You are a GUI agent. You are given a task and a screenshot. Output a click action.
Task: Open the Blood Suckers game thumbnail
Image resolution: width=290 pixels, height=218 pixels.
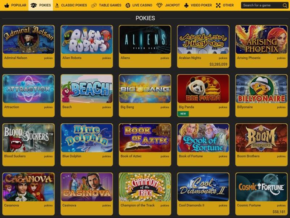click(29, 138)
